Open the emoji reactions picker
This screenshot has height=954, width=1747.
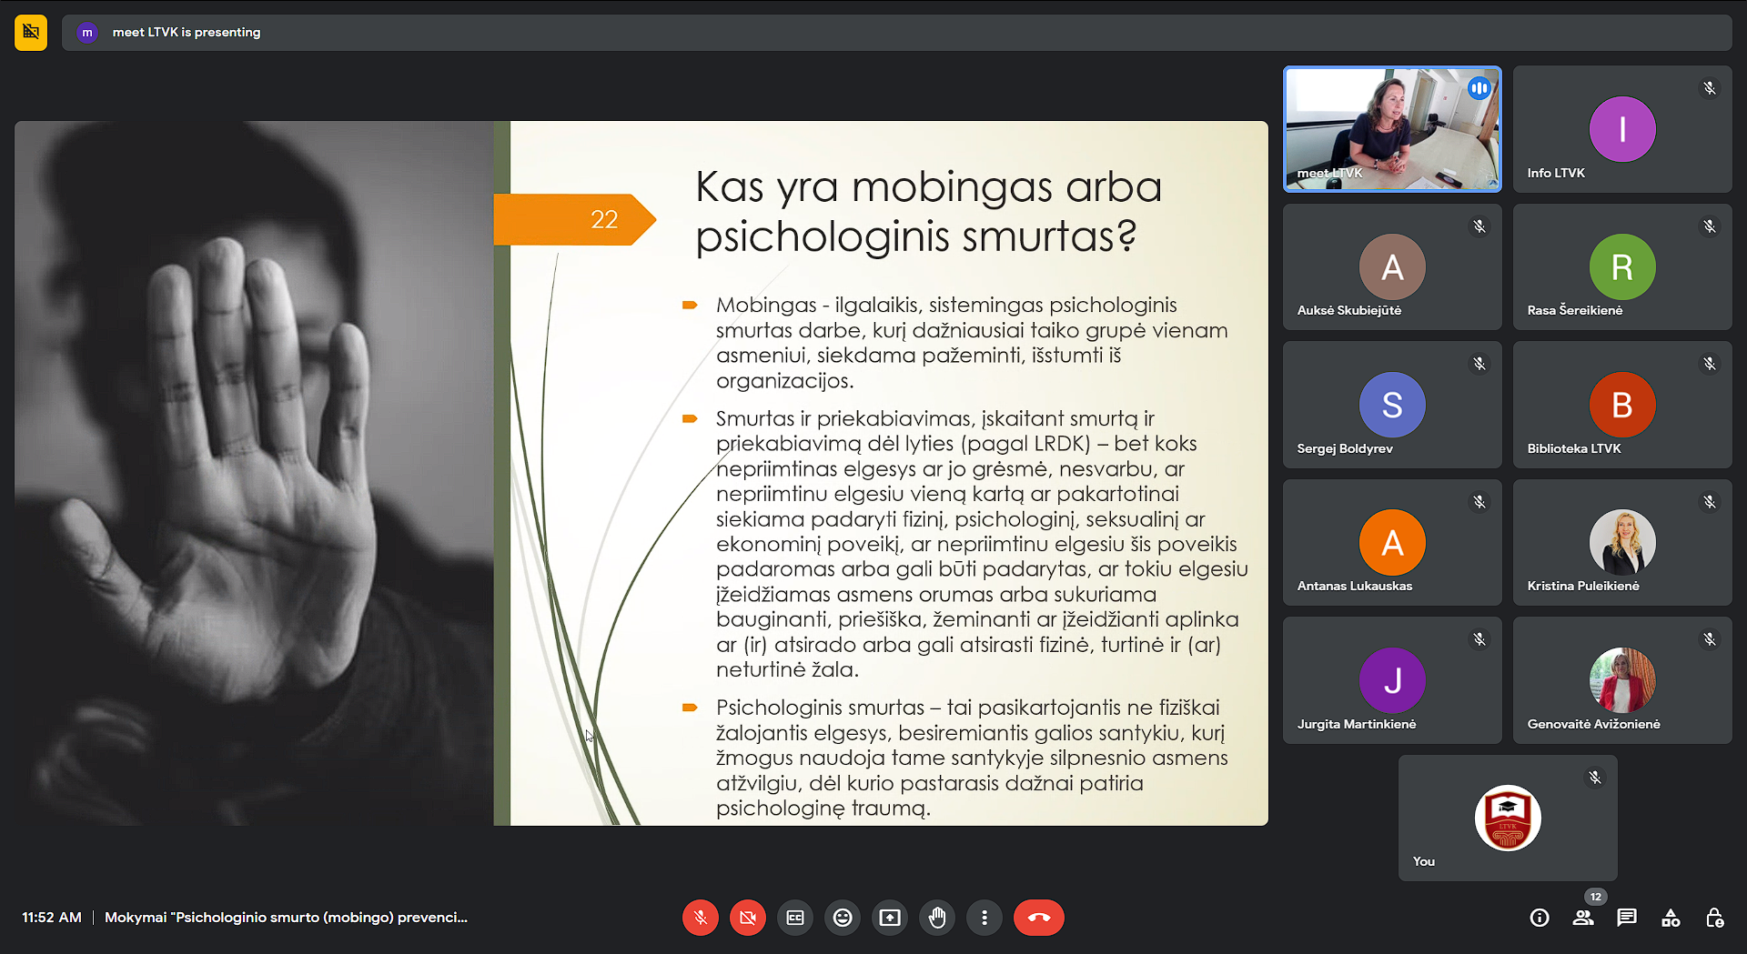click(x=843, y=918)
